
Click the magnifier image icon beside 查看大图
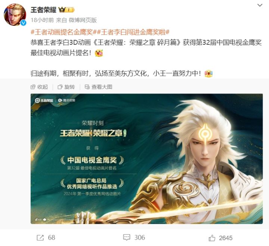click(x=87, y=87)
